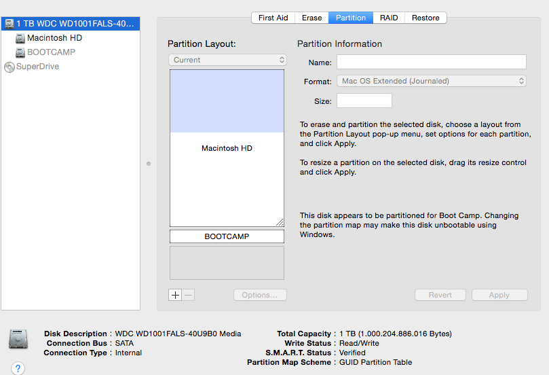This screenshot has width=549, height=375.
Task: Click the Macintosh HD volume icon in sidebar
Action: [20, 38]
